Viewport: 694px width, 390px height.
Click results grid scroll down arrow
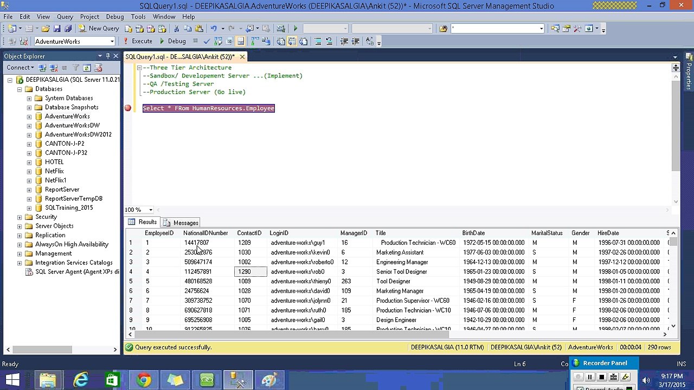tap(673, 326)
